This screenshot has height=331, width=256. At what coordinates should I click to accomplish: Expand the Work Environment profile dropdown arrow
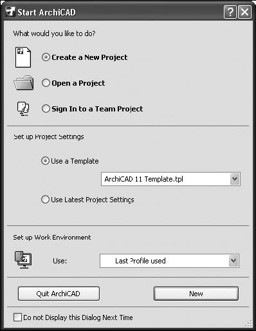point(233,261)
